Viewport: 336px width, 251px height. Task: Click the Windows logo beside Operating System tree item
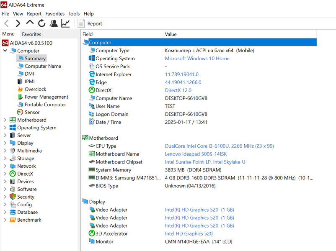click(13, 128)
